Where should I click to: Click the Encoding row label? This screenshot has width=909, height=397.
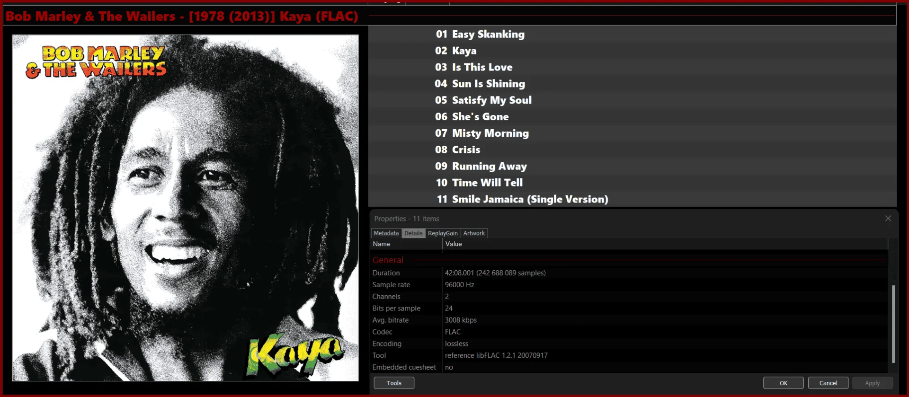[387, 344]
